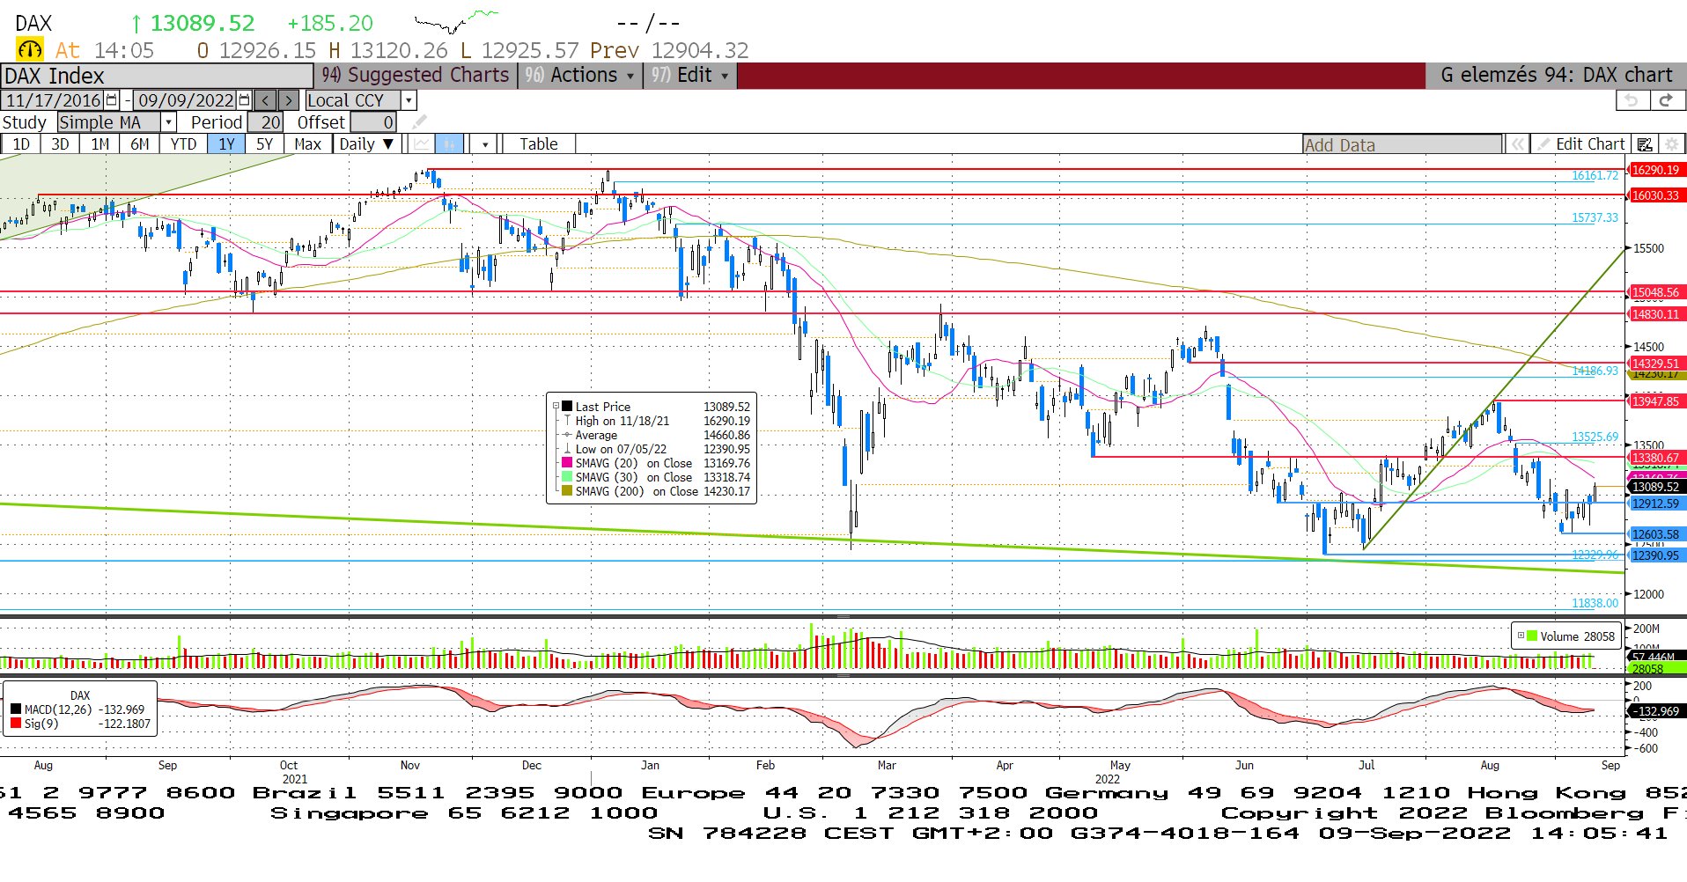Click the 12912.59 blue price label
1687x882 pixels.
[1656, 503]
